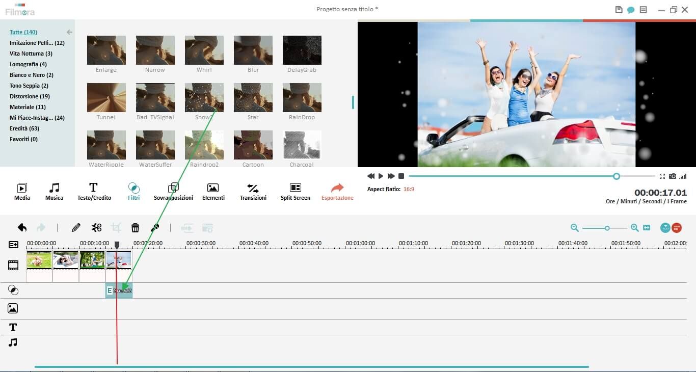696x372 pixels.
Task: Enter fullscreen preview mode
Action: tap(662, 176)
